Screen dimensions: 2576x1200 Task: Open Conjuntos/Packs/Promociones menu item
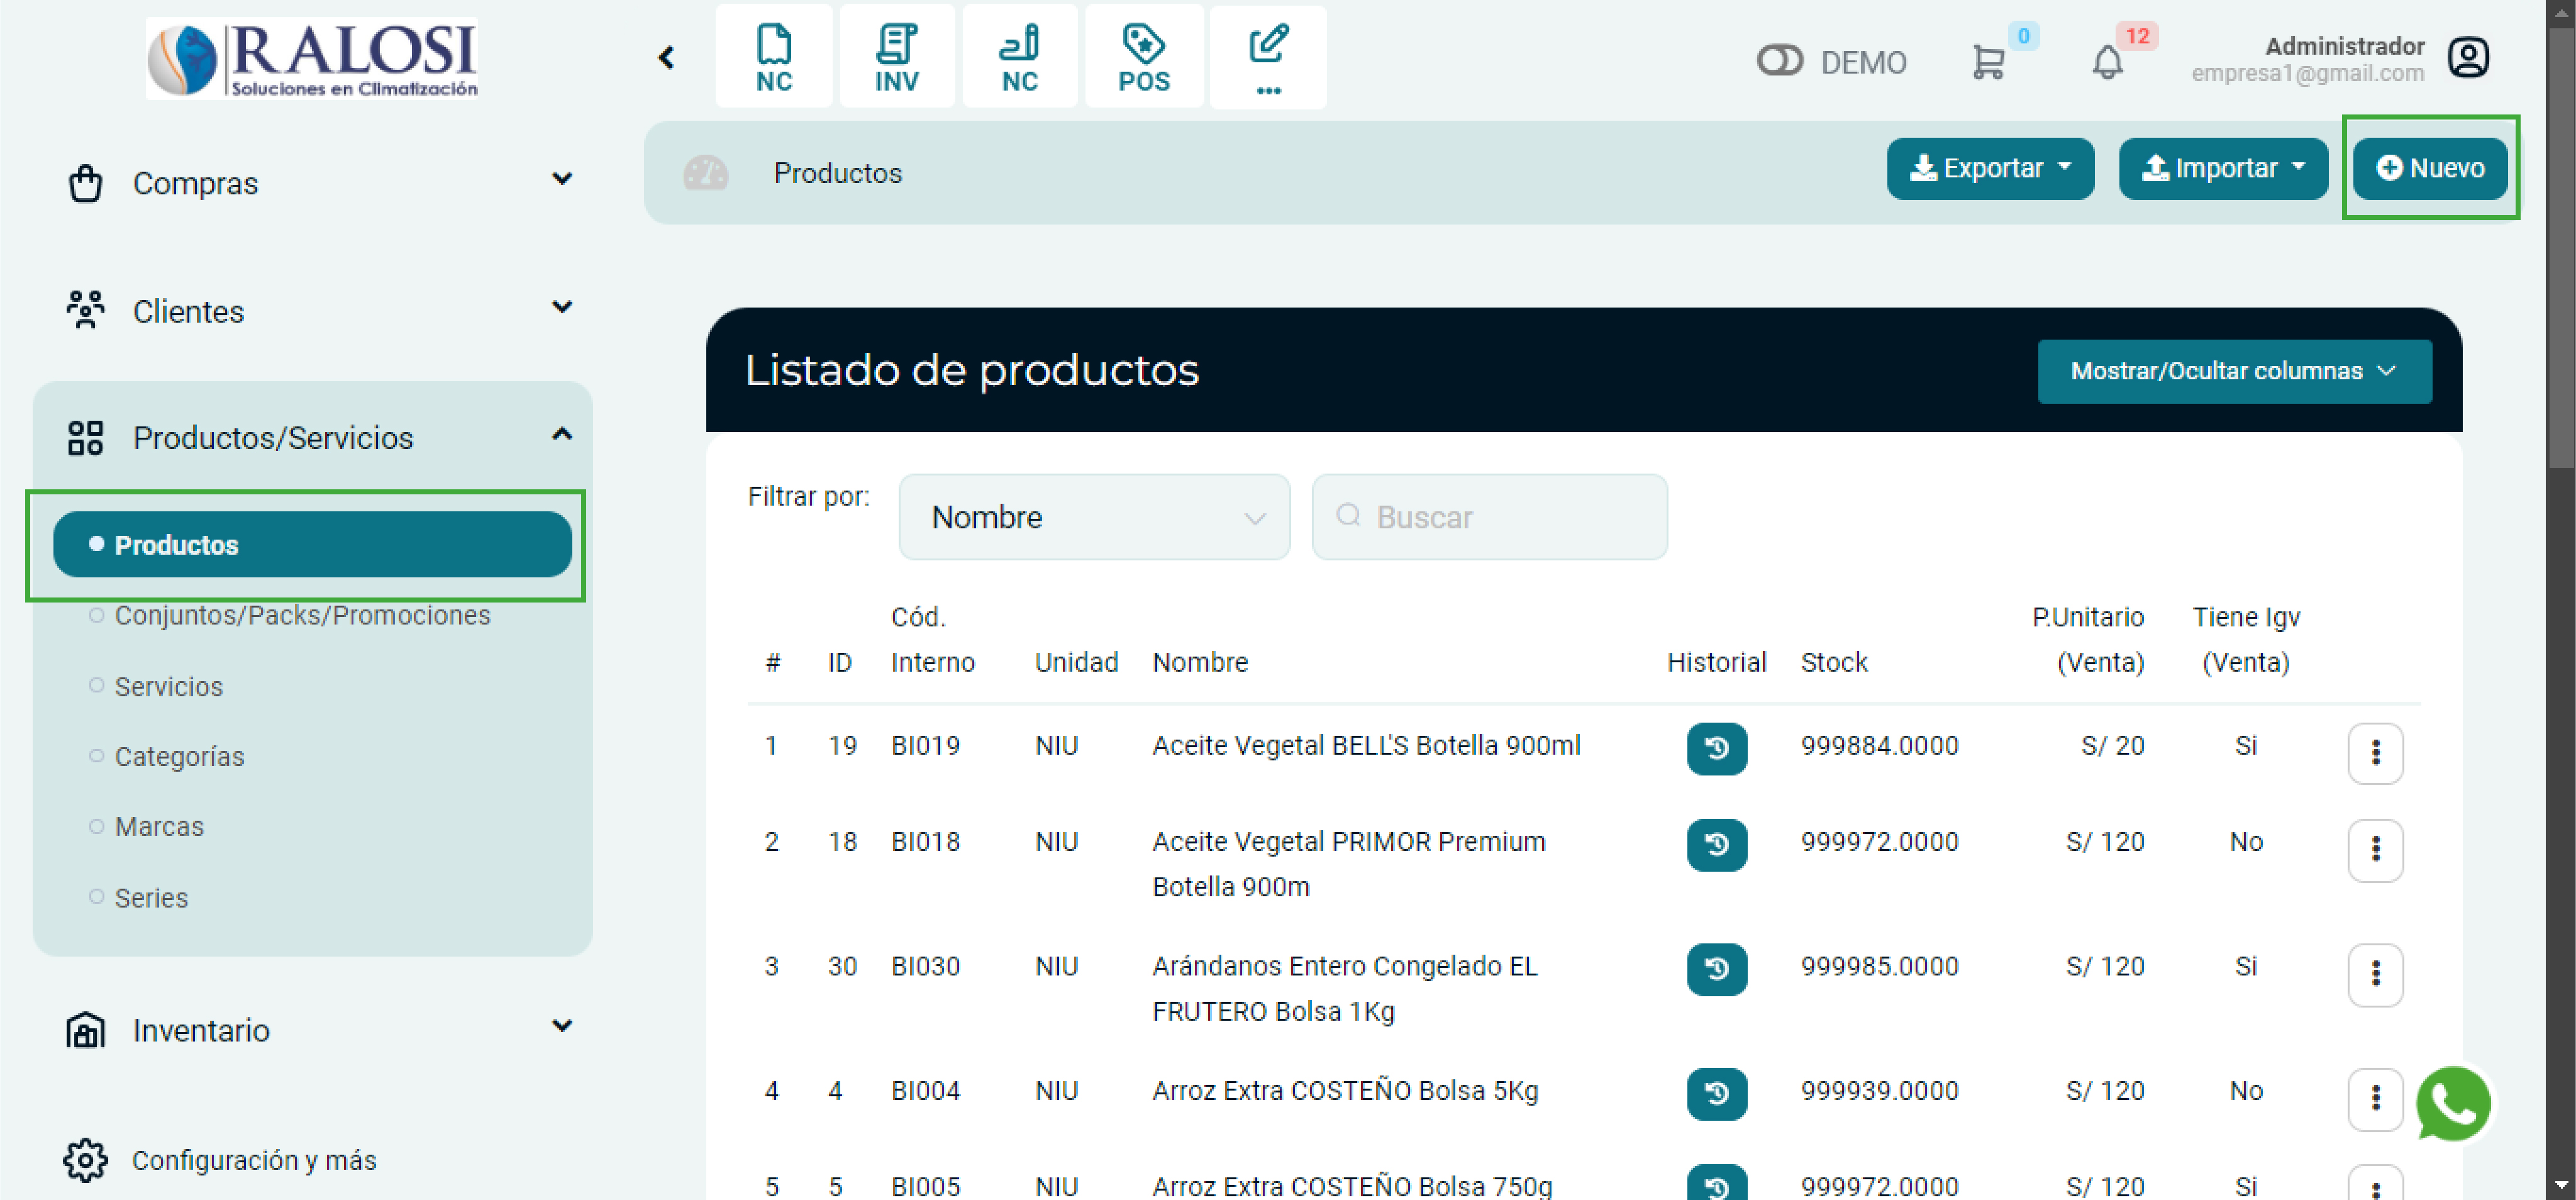point(302,615)
